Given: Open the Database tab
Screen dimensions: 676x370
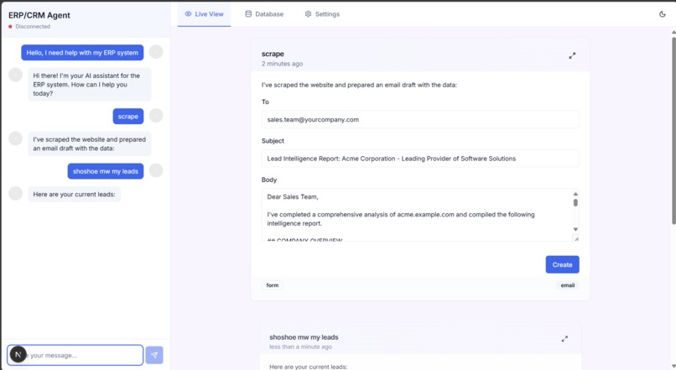Looking at the screenshot, I should [264, 13].
